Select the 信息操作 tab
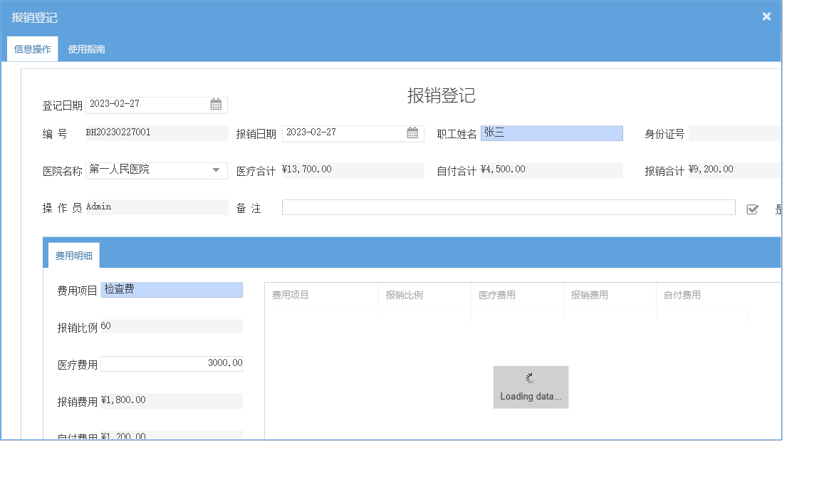834x500 pixels. (x=31, y=49)
